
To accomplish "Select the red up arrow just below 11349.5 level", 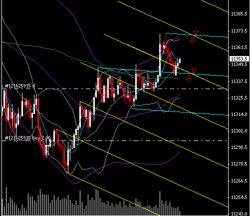I will point(194,70).
